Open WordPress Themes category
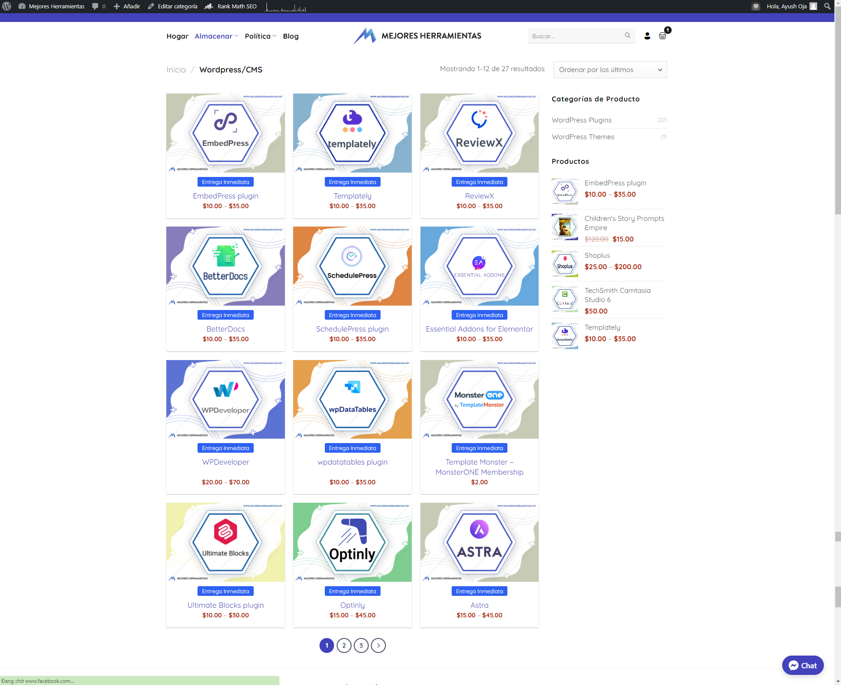Viewport: 841px width, 685px height. click(583, 137)
